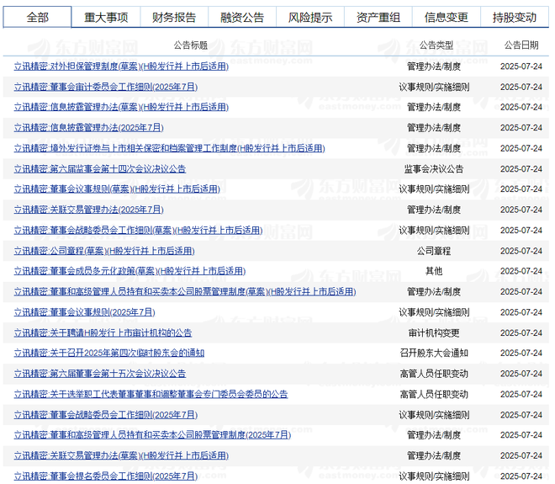Click 管理办法/制度 in 对外担保管理制度 row
The image size is (555, 484).
point(434,66)
